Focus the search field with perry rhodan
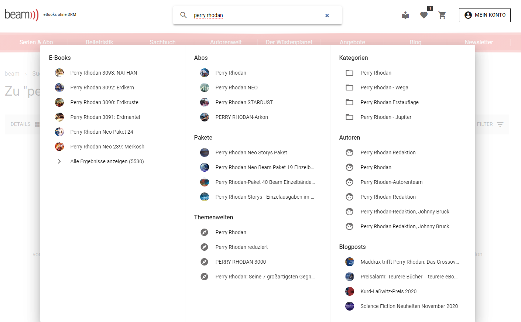521x322 pixels. tap(257, 16)
